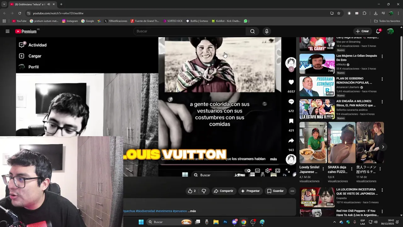Image resolution: width=403 pixels, height=227 pixels.
Task: Open options for 'PLAN DE GOBIERNO' video
Action: pyautogui.click(x=382, y=79)
